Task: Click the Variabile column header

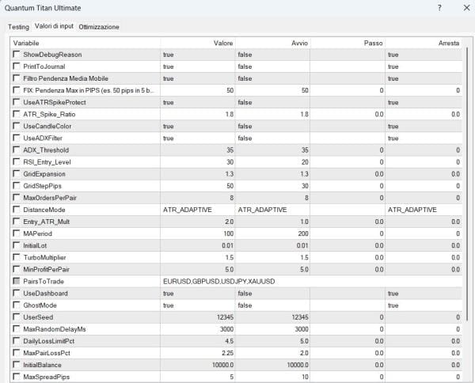Action: (x=85, y=43)
